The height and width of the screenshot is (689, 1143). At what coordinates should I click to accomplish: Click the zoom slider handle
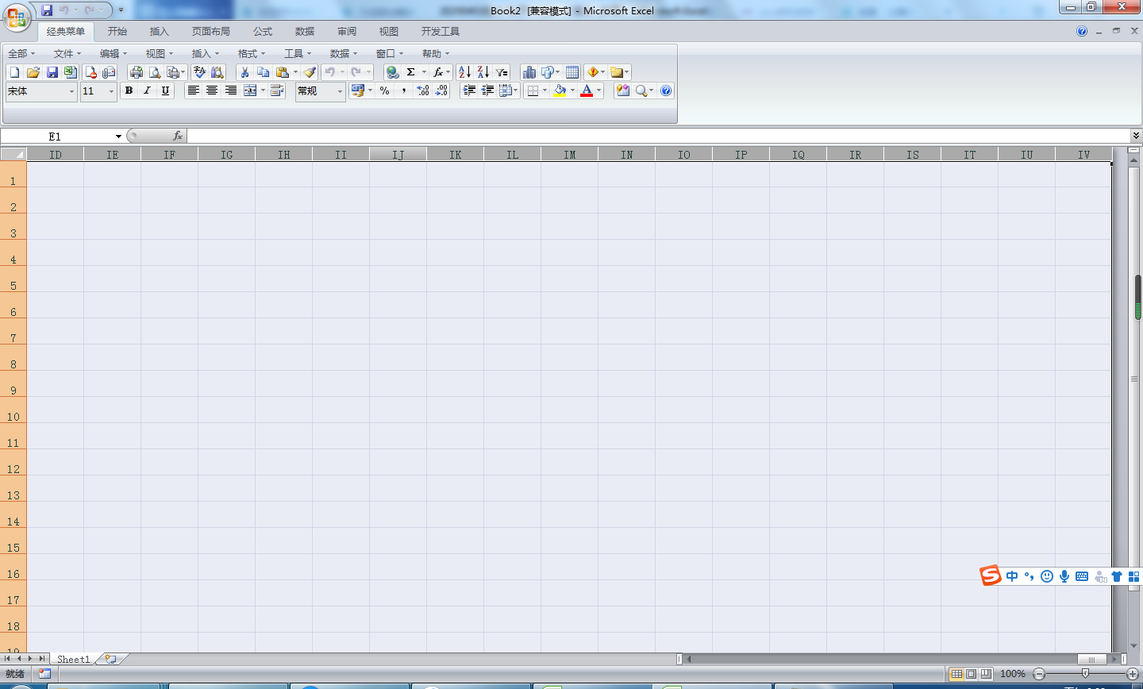(x=1085, y=674)
